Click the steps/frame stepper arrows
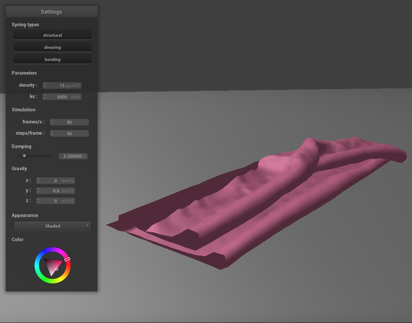Screen dimensions: 412x323 pyautogui.click(x=52, y=133)
